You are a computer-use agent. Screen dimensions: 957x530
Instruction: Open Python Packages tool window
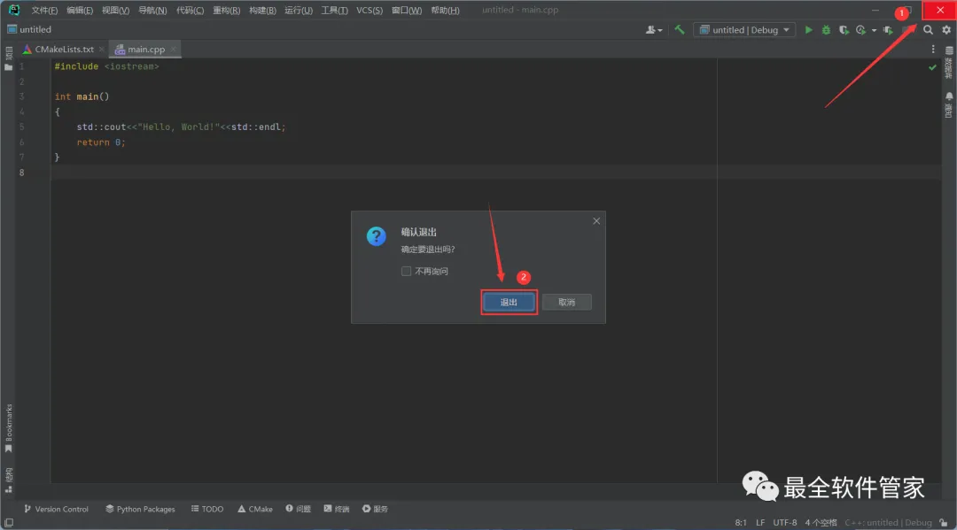click(140, 509)
